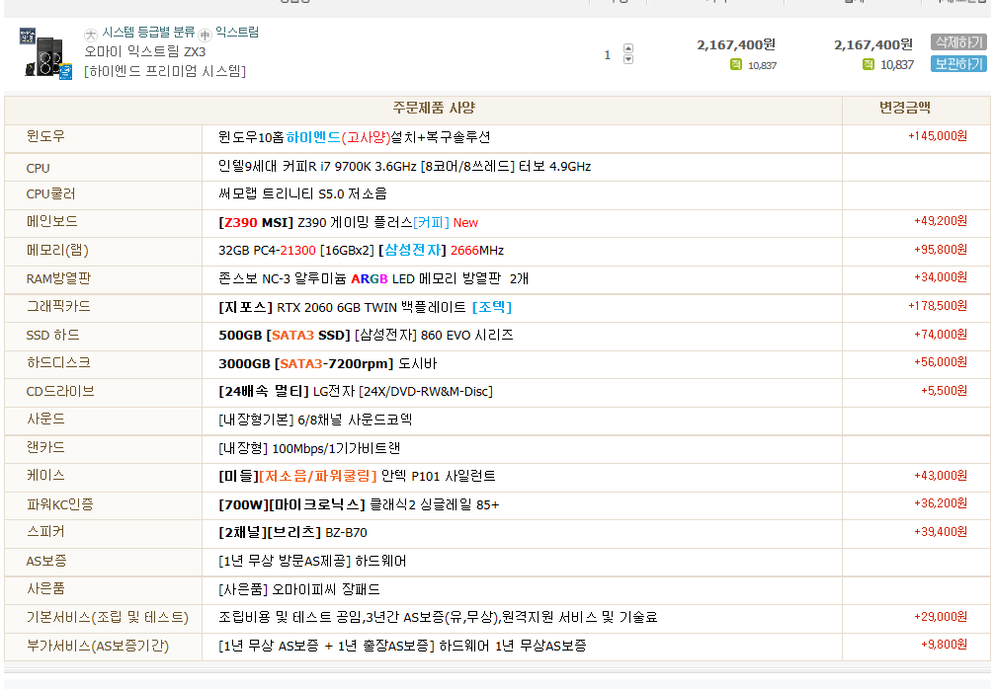Image resolution: width=994 pixels, height=689 pixels.
Task: Click the RTX 2060 6GB TWIN spec
Action: click(x=366, y=307)
